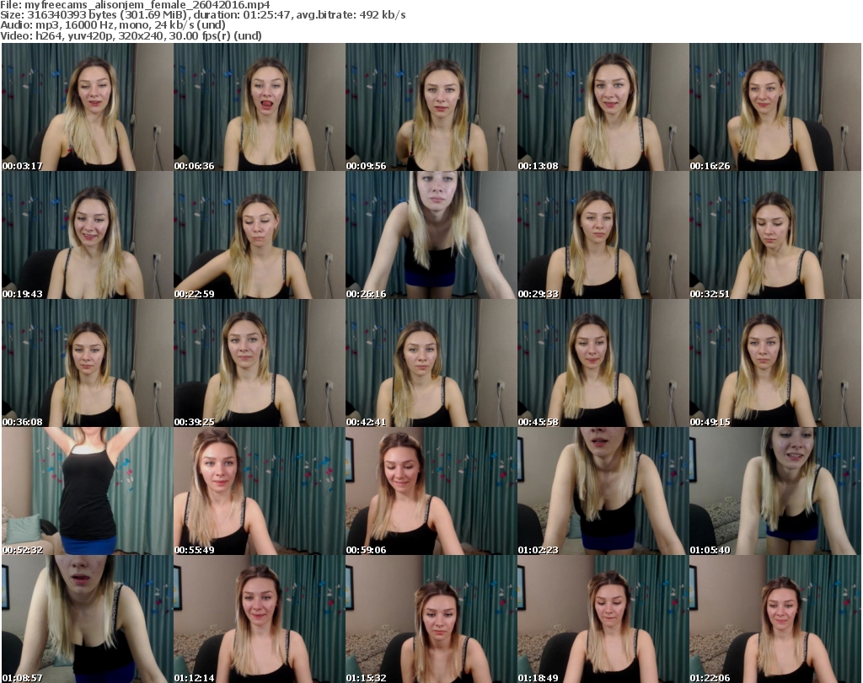863x683 pixels.
Task: Click the 'Size: 316340393 bytes' line
Action: (x=203, y=15)
